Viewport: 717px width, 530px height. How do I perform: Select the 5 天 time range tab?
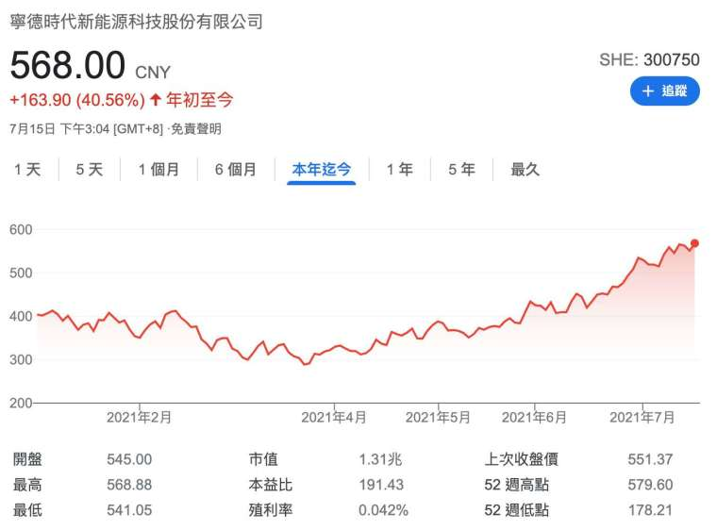point(90,170)
